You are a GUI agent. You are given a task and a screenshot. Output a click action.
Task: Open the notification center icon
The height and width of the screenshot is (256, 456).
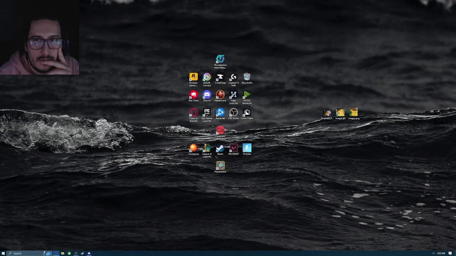coord(450,253)
